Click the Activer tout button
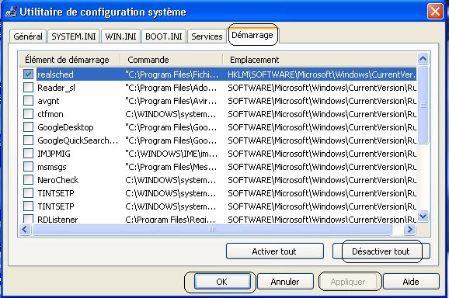This screenshot has width=449, height=298. coord(275,251)
